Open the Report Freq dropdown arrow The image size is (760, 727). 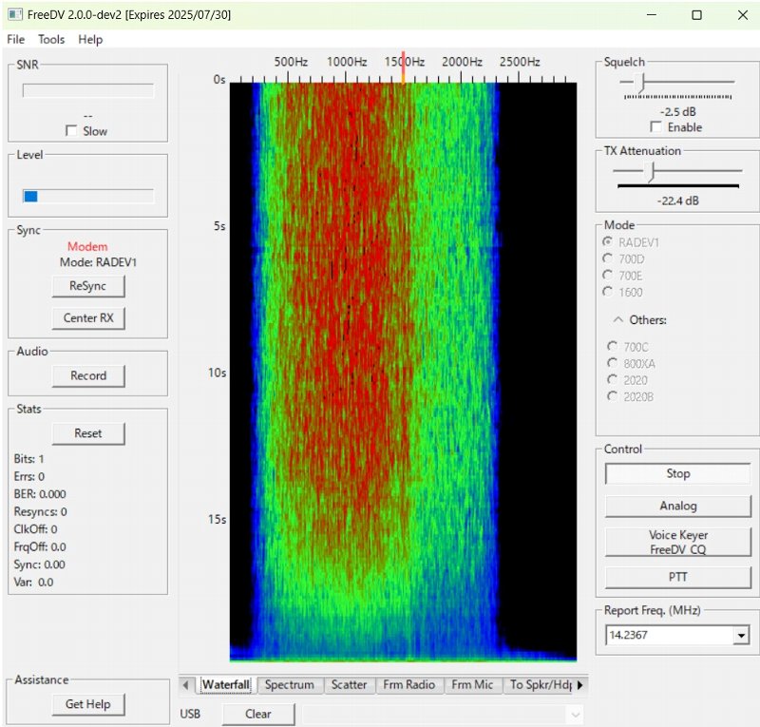click(741, 635)
